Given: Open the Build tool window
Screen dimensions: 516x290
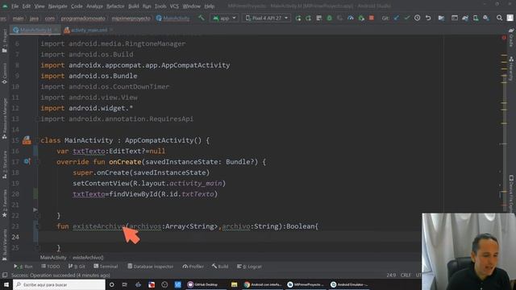Looking at the screenshot, I should [220, 267].
